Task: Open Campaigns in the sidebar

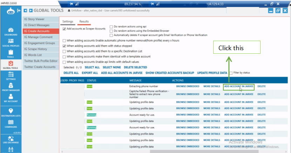Action: point(11,124)
